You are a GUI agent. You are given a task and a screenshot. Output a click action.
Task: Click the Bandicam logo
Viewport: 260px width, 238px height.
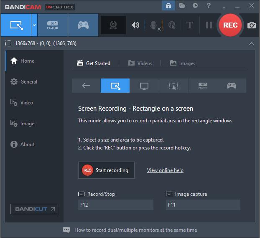(23, 7)
